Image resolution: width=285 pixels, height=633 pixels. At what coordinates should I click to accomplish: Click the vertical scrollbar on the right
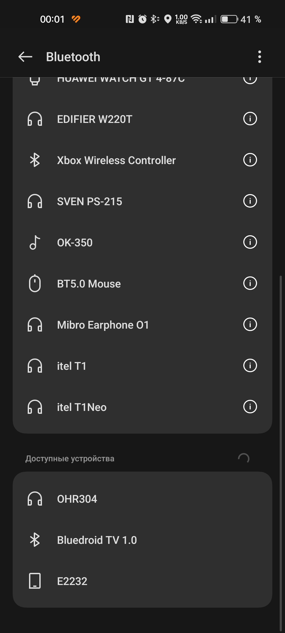281,454
